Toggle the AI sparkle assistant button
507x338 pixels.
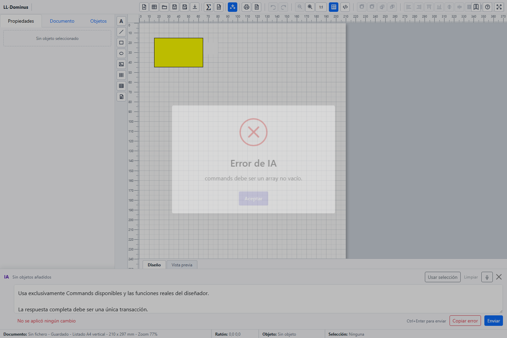click(233, 7)
